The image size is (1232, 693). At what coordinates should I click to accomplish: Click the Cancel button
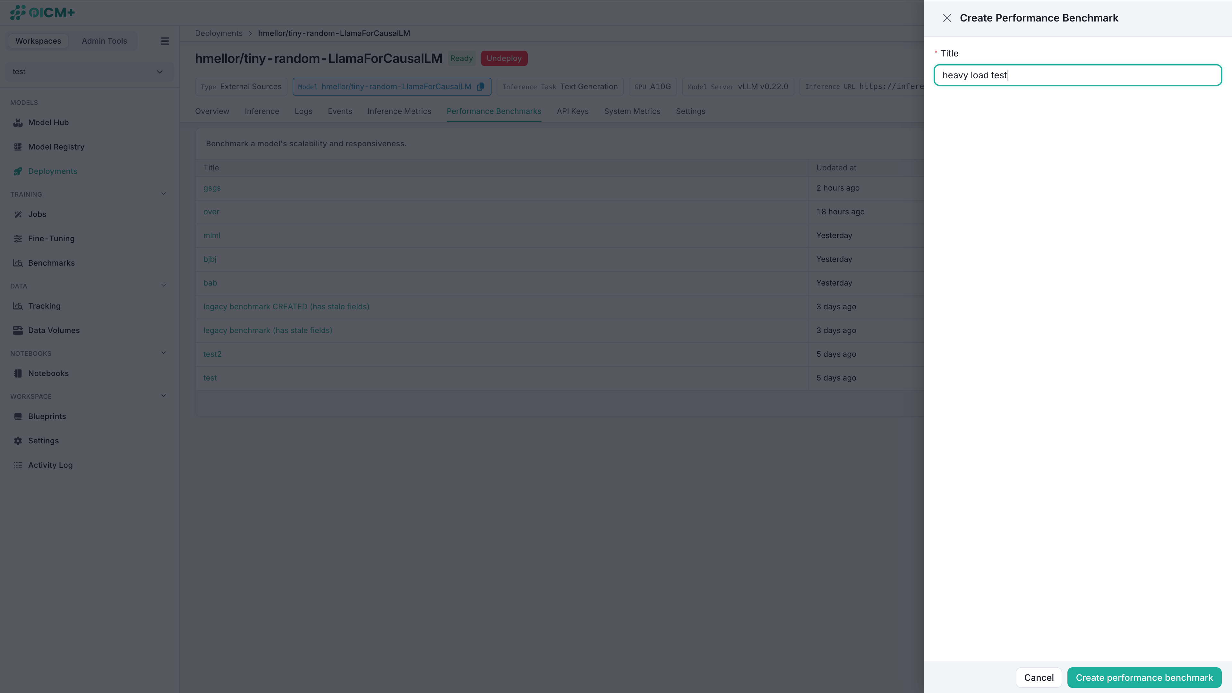[1039, 678]
